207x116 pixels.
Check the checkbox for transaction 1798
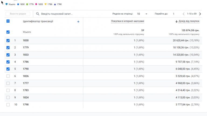(8, 105)
